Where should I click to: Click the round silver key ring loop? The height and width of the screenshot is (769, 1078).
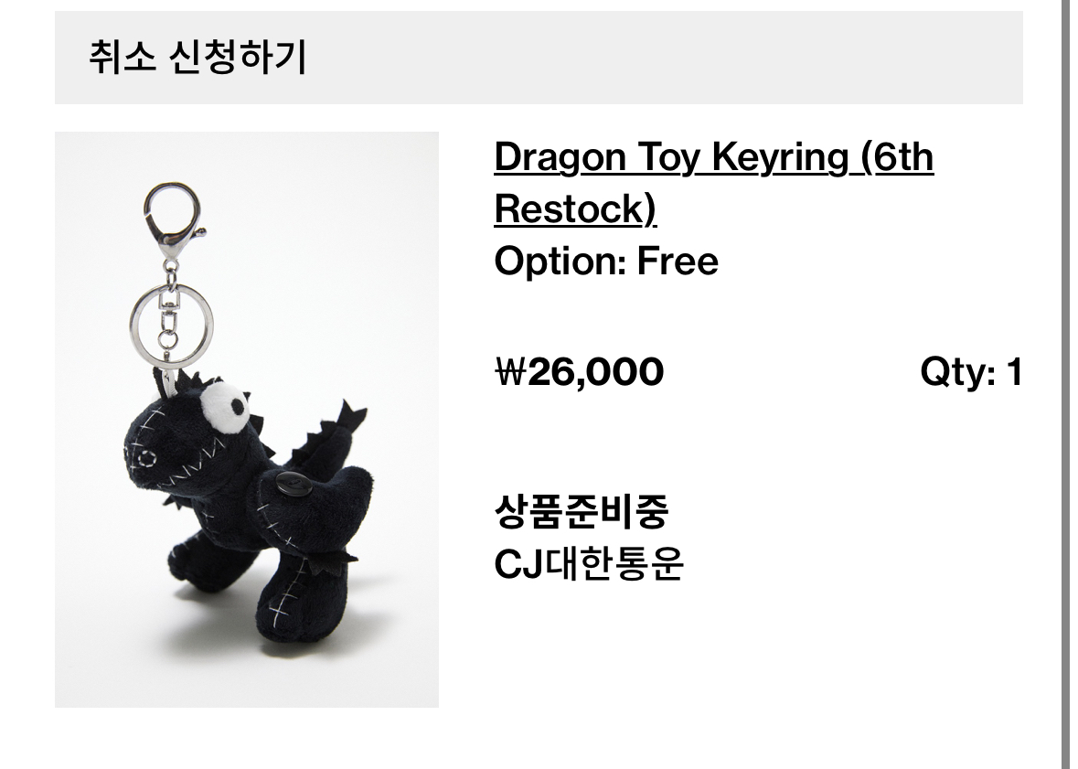click(x=171, y=324)
